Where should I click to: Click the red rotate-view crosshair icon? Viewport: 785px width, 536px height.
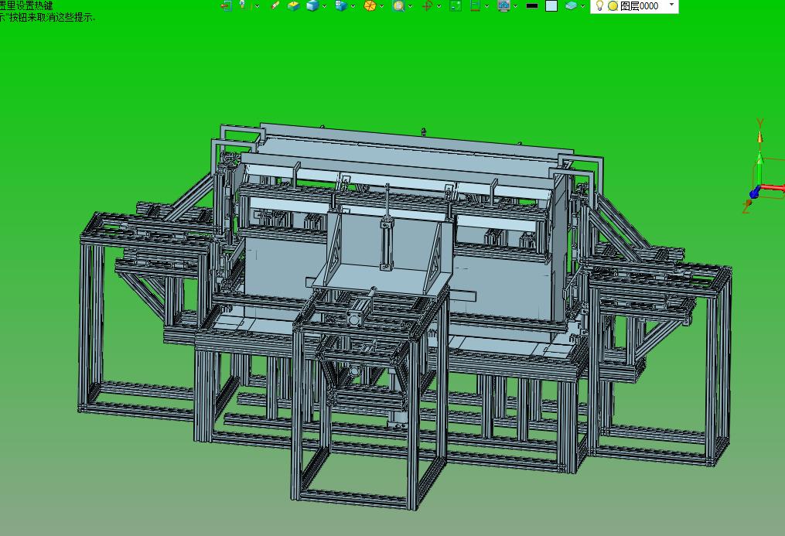[427, 6]
